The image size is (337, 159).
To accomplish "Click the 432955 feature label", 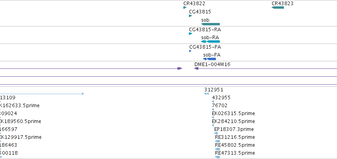I will click(221, 98).
